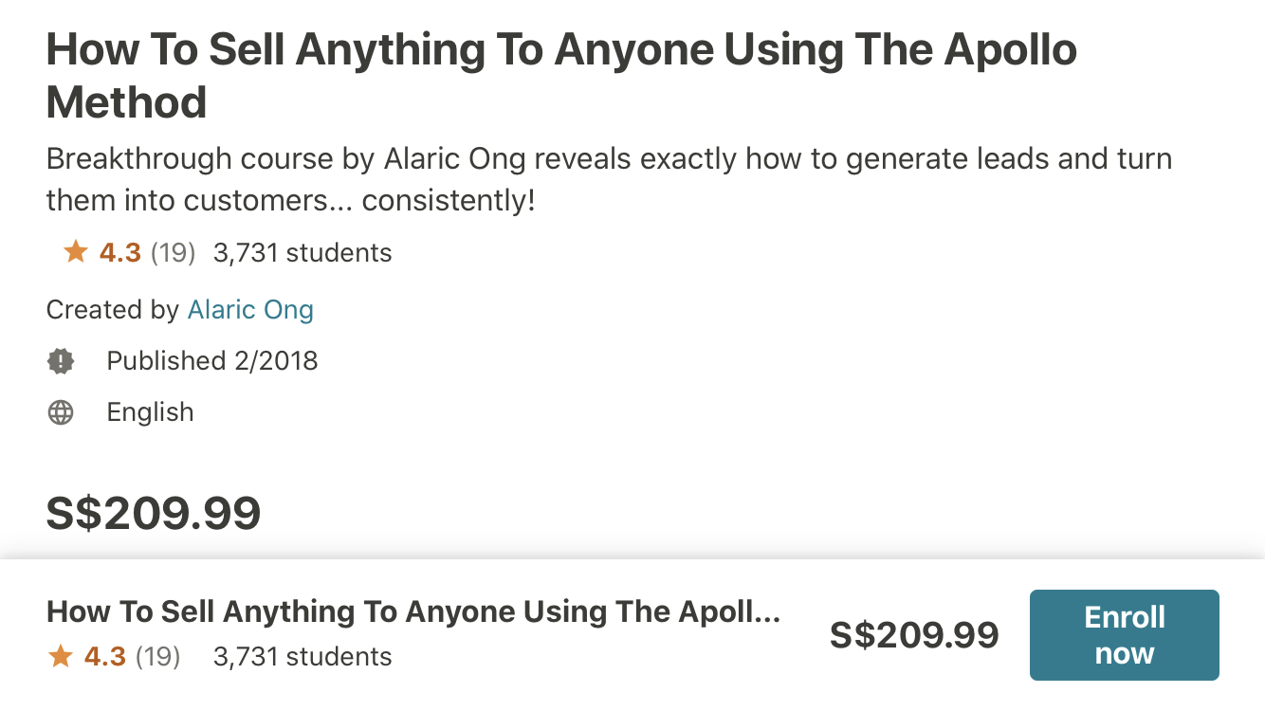Click the large S$209.99 price

point(154,513)
